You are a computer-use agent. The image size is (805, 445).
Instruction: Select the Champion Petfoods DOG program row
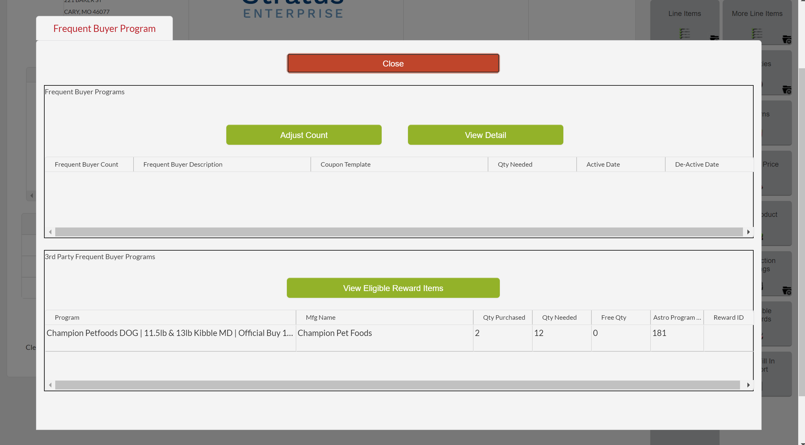coord(170,333)
